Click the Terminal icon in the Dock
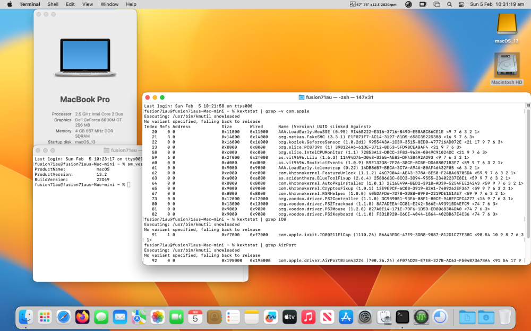The image size is (531, 331). coord(402,317)
